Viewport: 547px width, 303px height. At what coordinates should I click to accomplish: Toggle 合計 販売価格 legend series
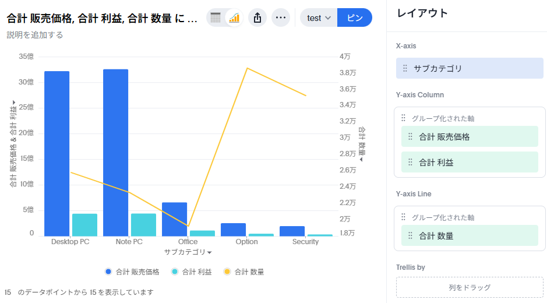[132, 272]
